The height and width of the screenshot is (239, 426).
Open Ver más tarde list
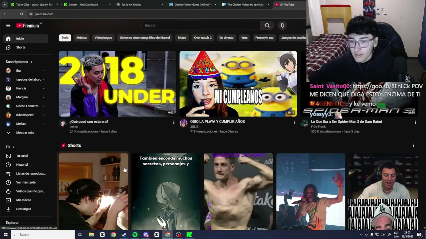tap(26, 182)
